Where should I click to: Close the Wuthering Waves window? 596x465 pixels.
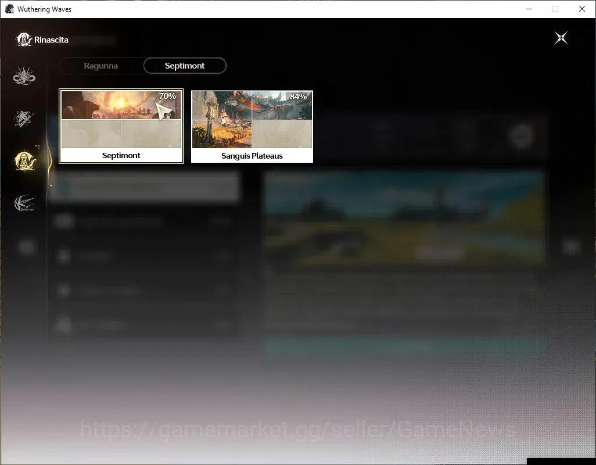click(582, 9)
